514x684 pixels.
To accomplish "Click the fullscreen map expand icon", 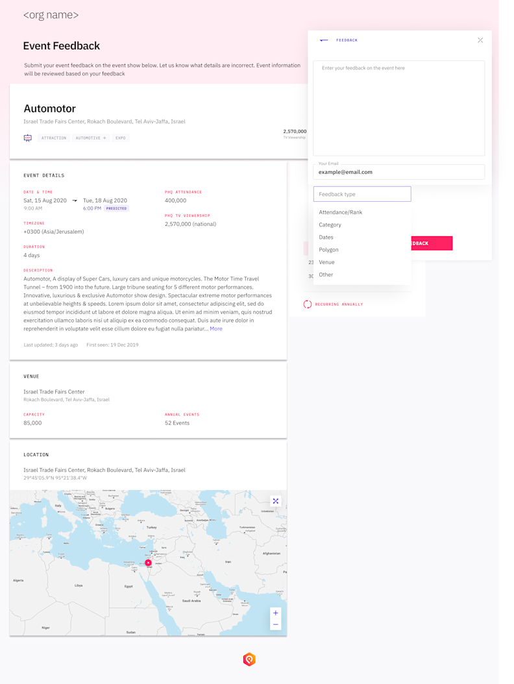I will 275,501.
